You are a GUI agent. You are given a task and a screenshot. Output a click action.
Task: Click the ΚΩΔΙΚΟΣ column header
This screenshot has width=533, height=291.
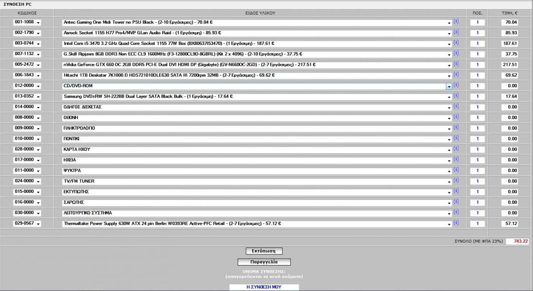(27, 13)
